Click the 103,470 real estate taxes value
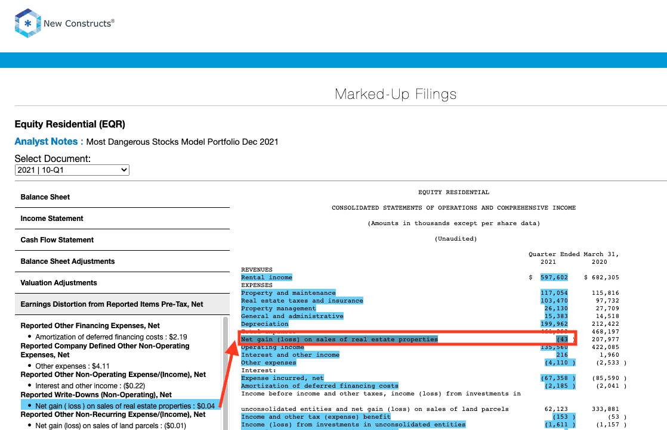Screen dimensions: 667x430 point(554,301)
